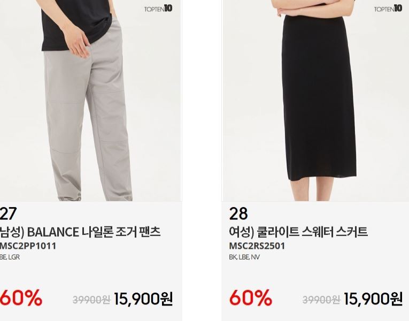Select product code MSC2RS2501
The width and height of the screenshot is (409, 321).
pos(257,246)
